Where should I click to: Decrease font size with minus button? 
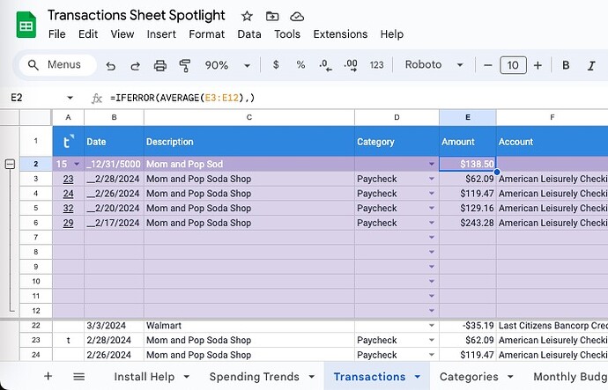click(488, 65)
